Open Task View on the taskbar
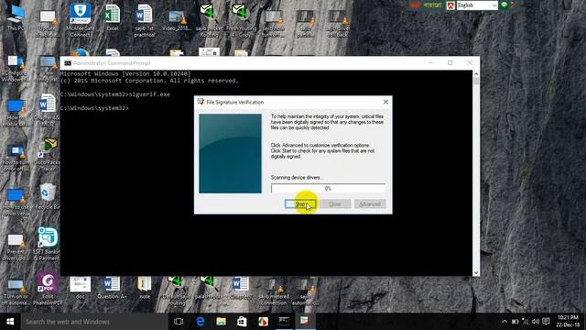Screen dimensions: 586x330 [179, 322]
